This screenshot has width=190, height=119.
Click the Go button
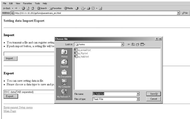pyautogui.click(x=185, y=13)
